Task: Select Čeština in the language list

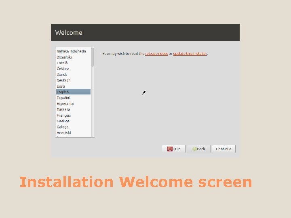Action: [73, 69]
